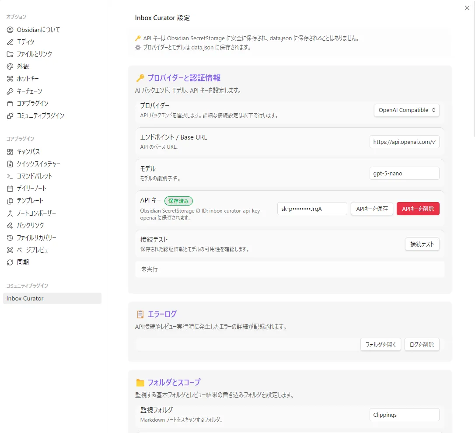Click the フォルダを開く button
Image resolution: width=475 pixels, height=433 pixels.
pyautogui.click(x=381, y=345)
